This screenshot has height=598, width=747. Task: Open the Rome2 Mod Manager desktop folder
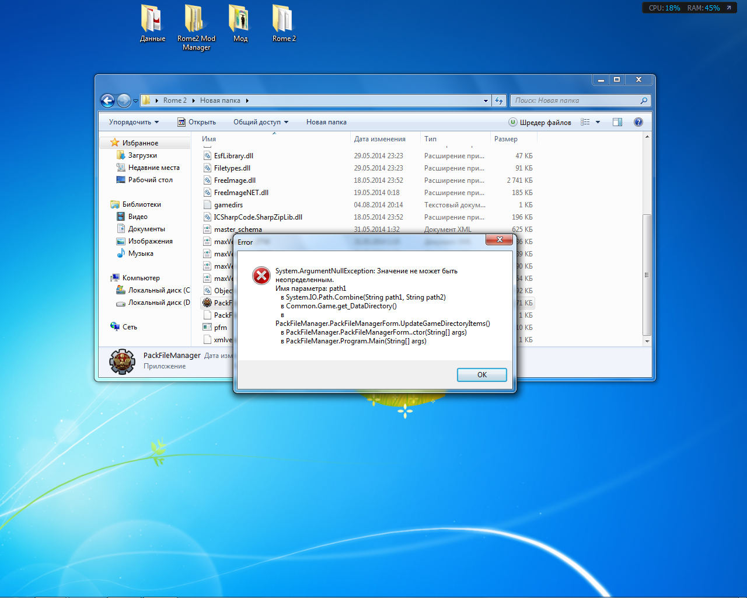point(196,27)
